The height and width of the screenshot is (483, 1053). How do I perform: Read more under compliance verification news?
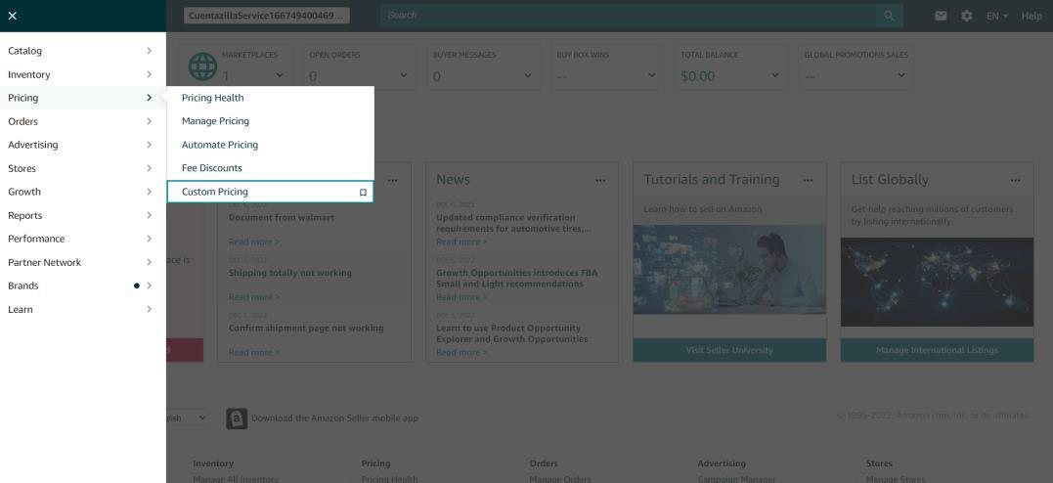coord(461,241)
